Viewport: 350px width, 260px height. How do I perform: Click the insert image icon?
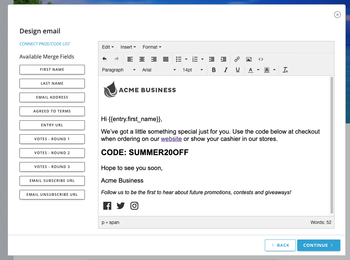click(x=249, y=59)
